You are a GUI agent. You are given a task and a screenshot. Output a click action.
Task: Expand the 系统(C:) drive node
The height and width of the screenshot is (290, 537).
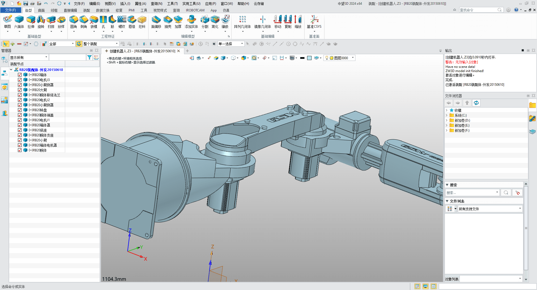(x=447, y=115)
